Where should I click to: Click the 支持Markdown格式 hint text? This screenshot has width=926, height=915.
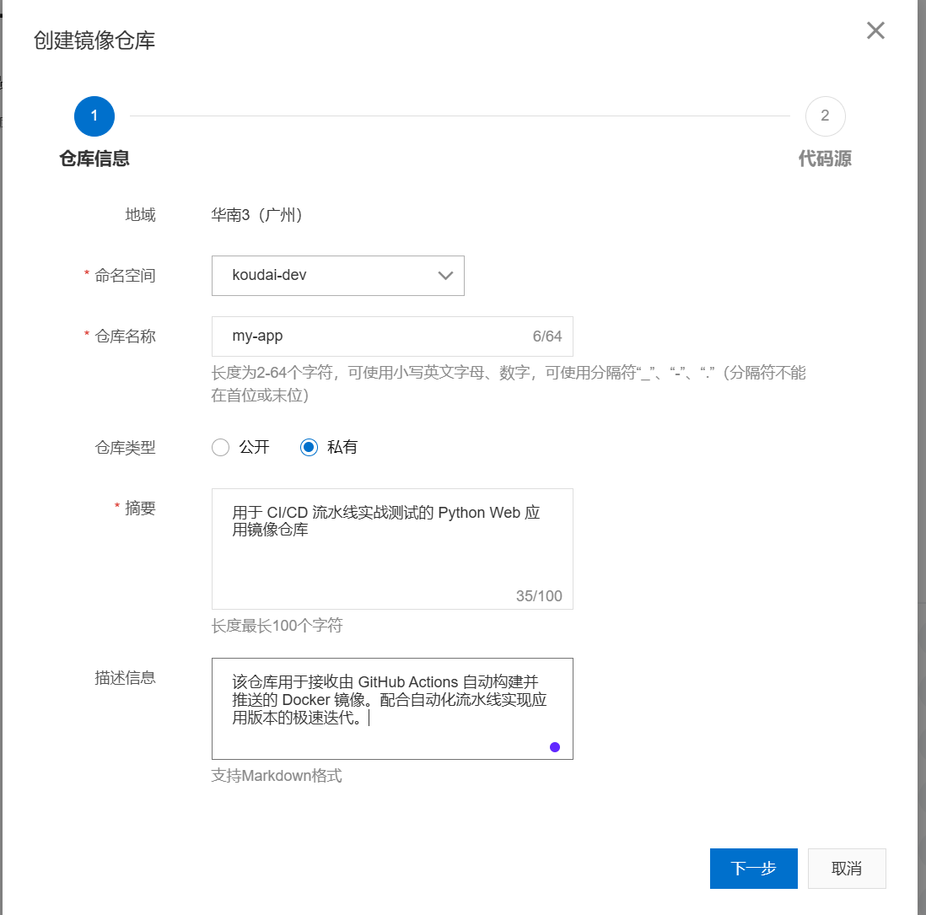277,776
